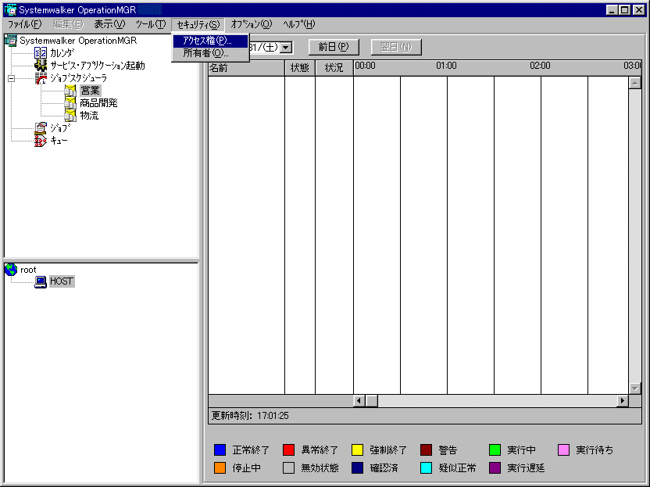
Task: Open the ファイル(F) menu
Action: click(x=24, y=24)
